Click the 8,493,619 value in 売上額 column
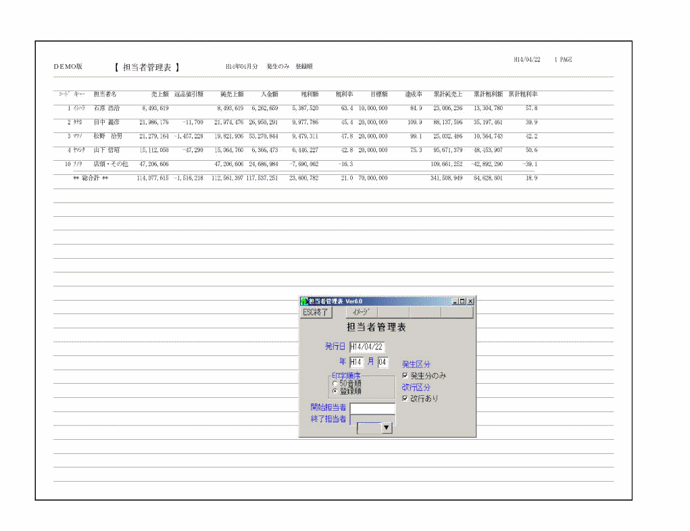The height and width of the screenshot is (531, 690). (x=155, y=108)
